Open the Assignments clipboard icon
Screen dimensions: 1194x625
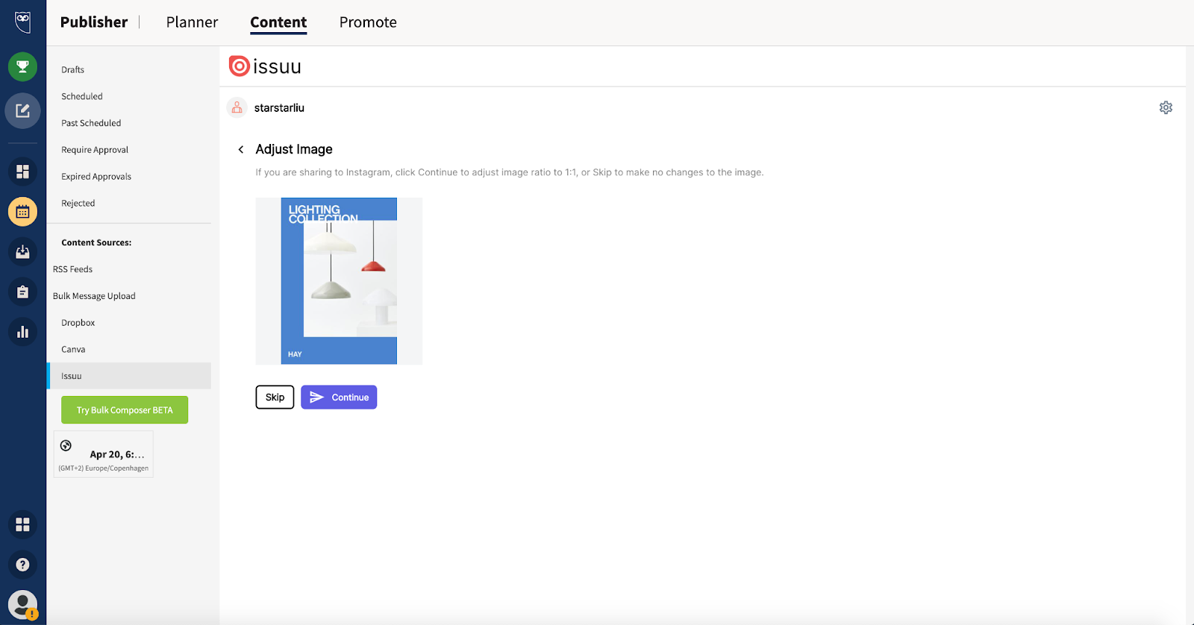pos(22,292)
